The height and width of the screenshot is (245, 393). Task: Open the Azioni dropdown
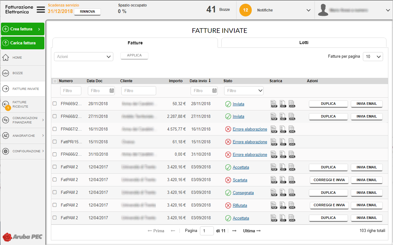pyautogui.click(x=84, y=57)
